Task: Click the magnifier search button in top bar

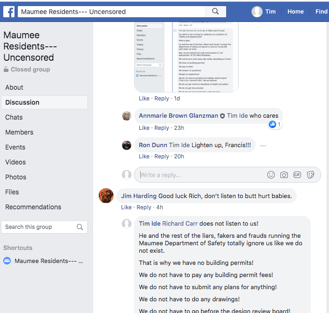Action: coord(215,12)
